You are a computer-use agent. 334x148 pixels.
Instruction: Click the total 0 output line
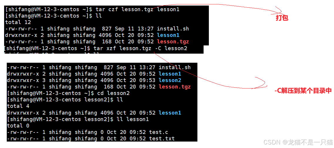[18, 126]
